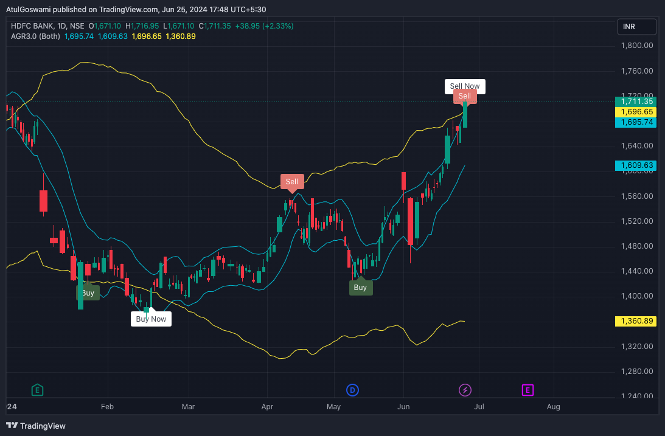665x436 pixels.
Task: Click the 1,320.00 price axis label
Action: tap(636, 346)
